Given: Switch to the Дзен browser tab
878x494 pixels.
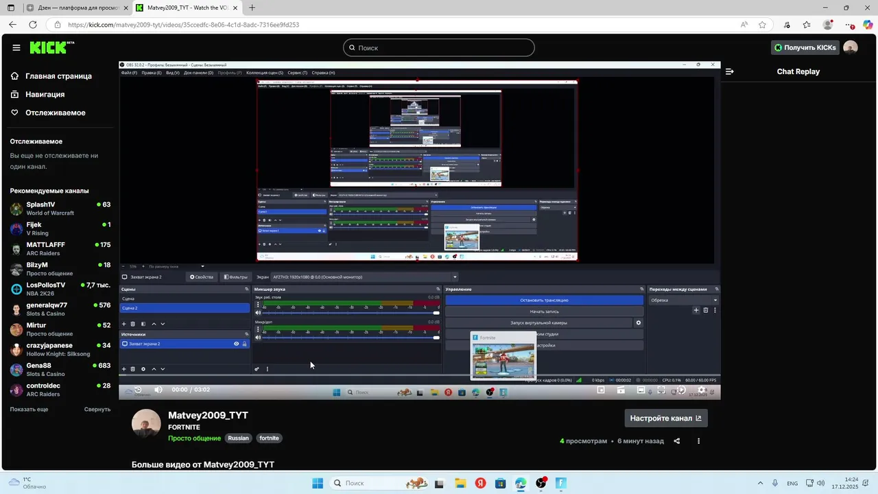Looking at the screenshot, I should 75,8.
